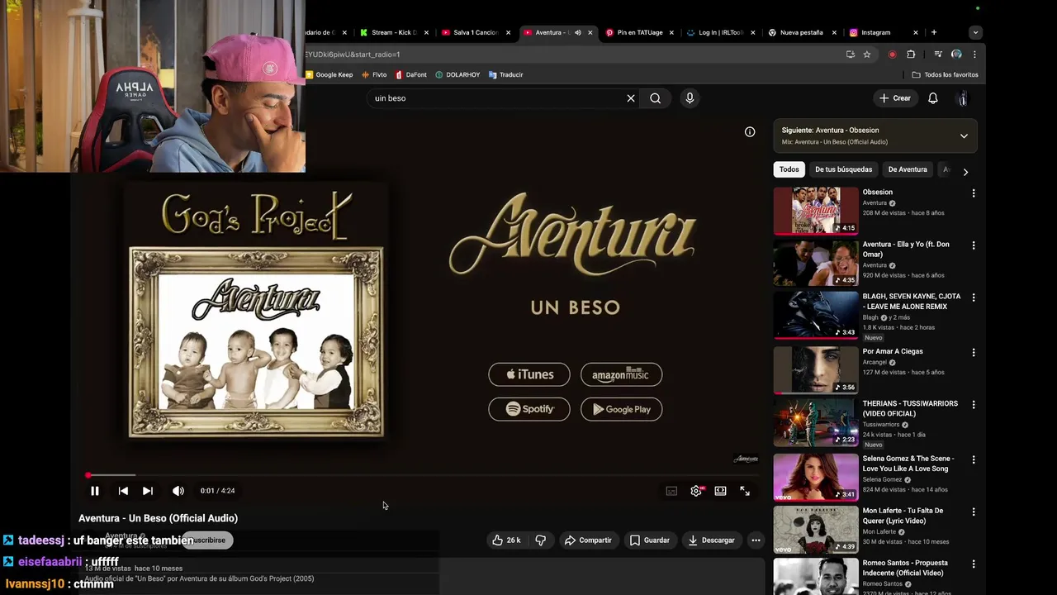Open YouTube notifications bell

[933, 98]
